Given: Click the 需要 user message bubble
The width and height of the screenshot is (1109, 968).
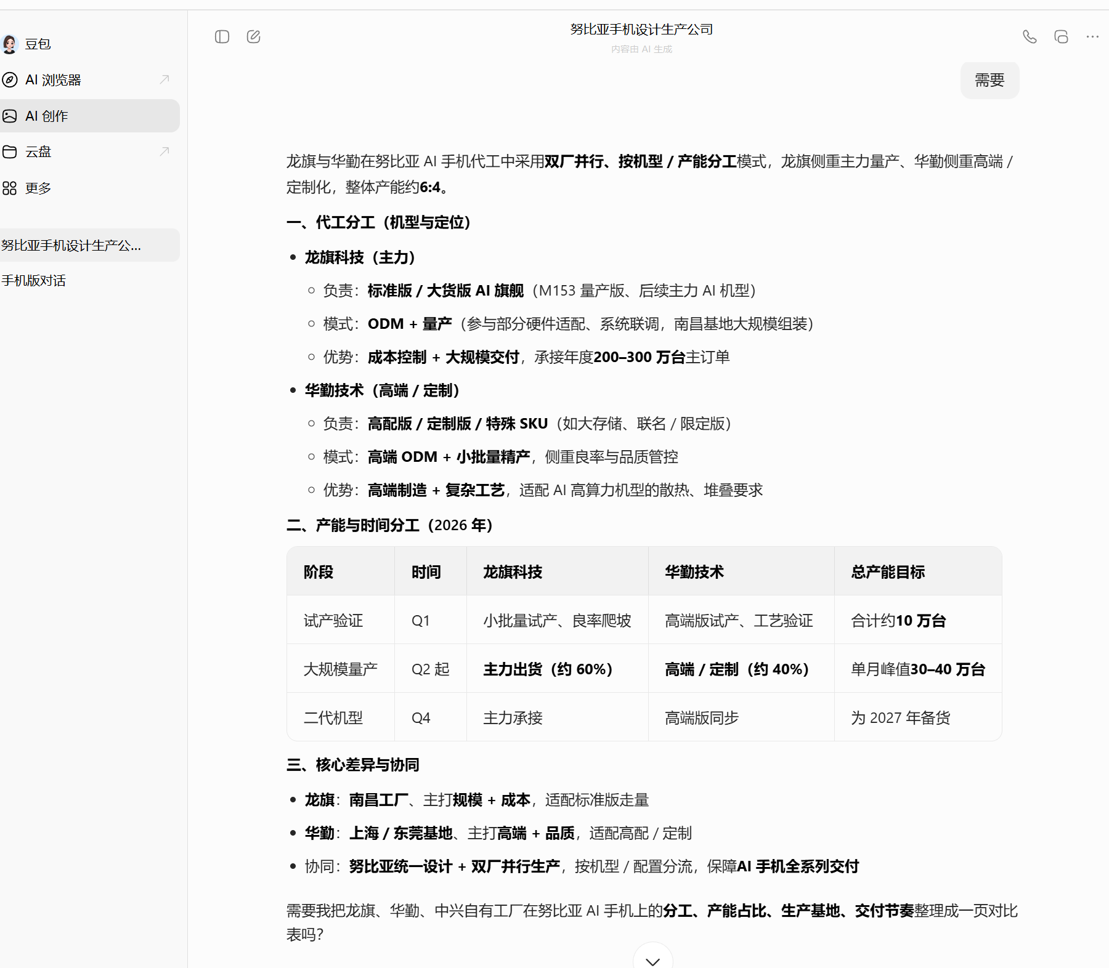Looking at the screenshot, I should coord(989,80).
